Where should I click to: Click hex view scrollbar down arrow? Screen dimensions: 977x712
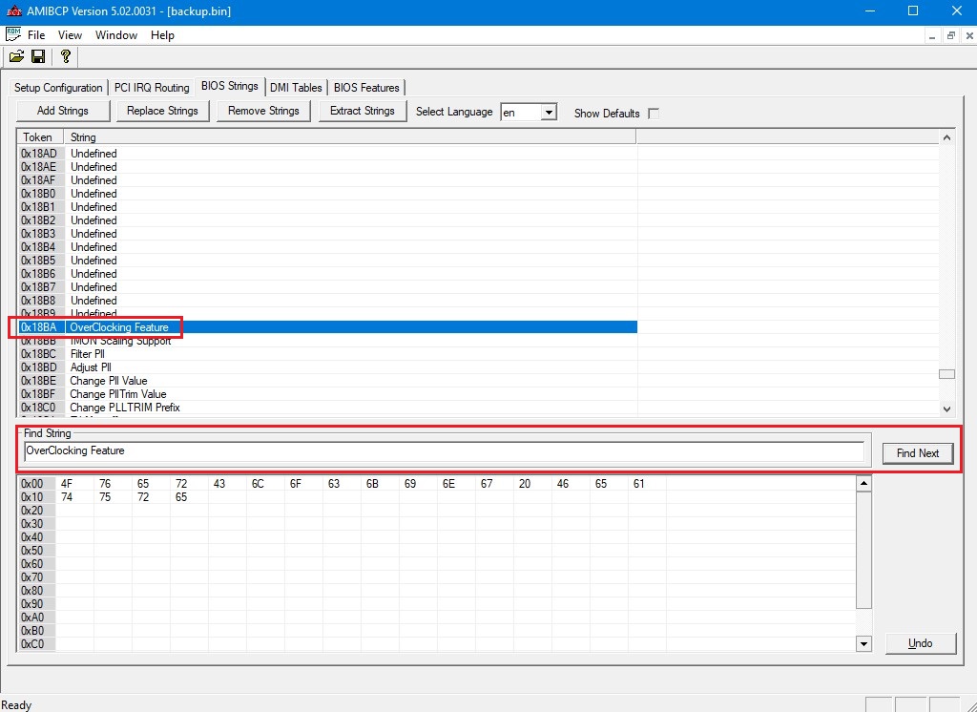[863, 644]
